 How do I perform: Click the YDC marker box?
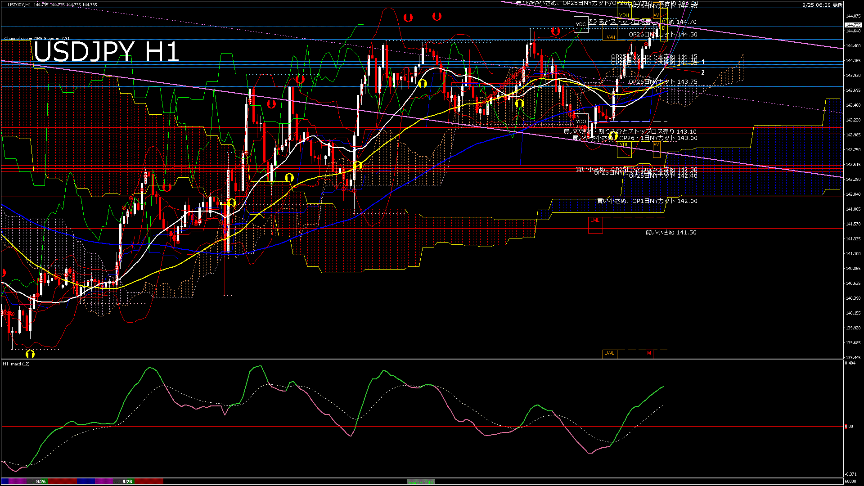click(581, 24)
